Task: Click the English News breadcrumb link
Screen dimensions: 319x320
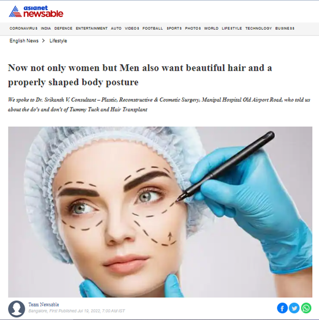Action: (x=24, y=41)
